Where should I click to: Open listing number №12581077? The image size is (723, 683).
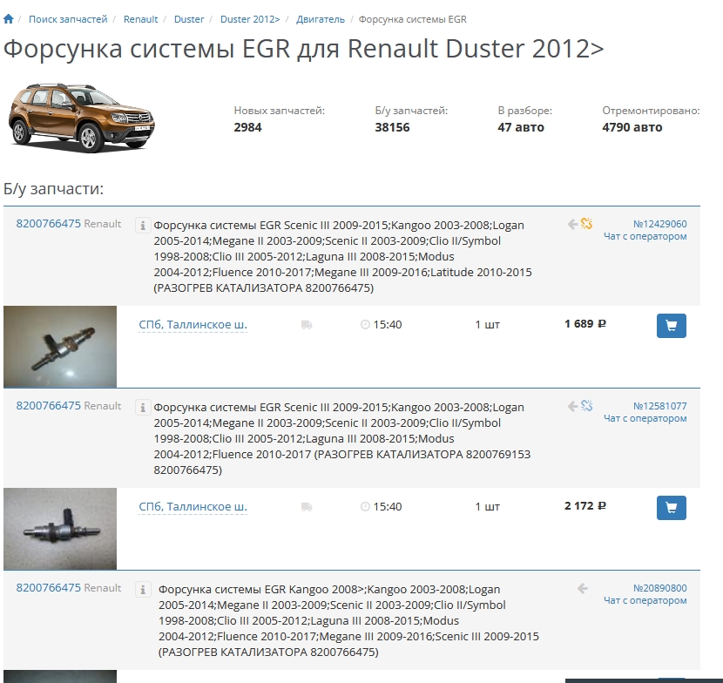pyautogui.click(x=659, y=406)
